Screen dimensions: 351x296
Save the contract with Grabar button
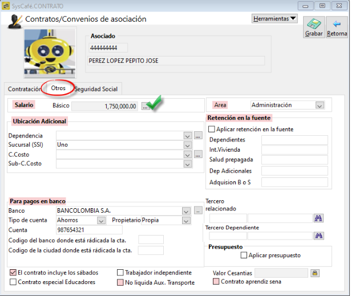(314, 27)
